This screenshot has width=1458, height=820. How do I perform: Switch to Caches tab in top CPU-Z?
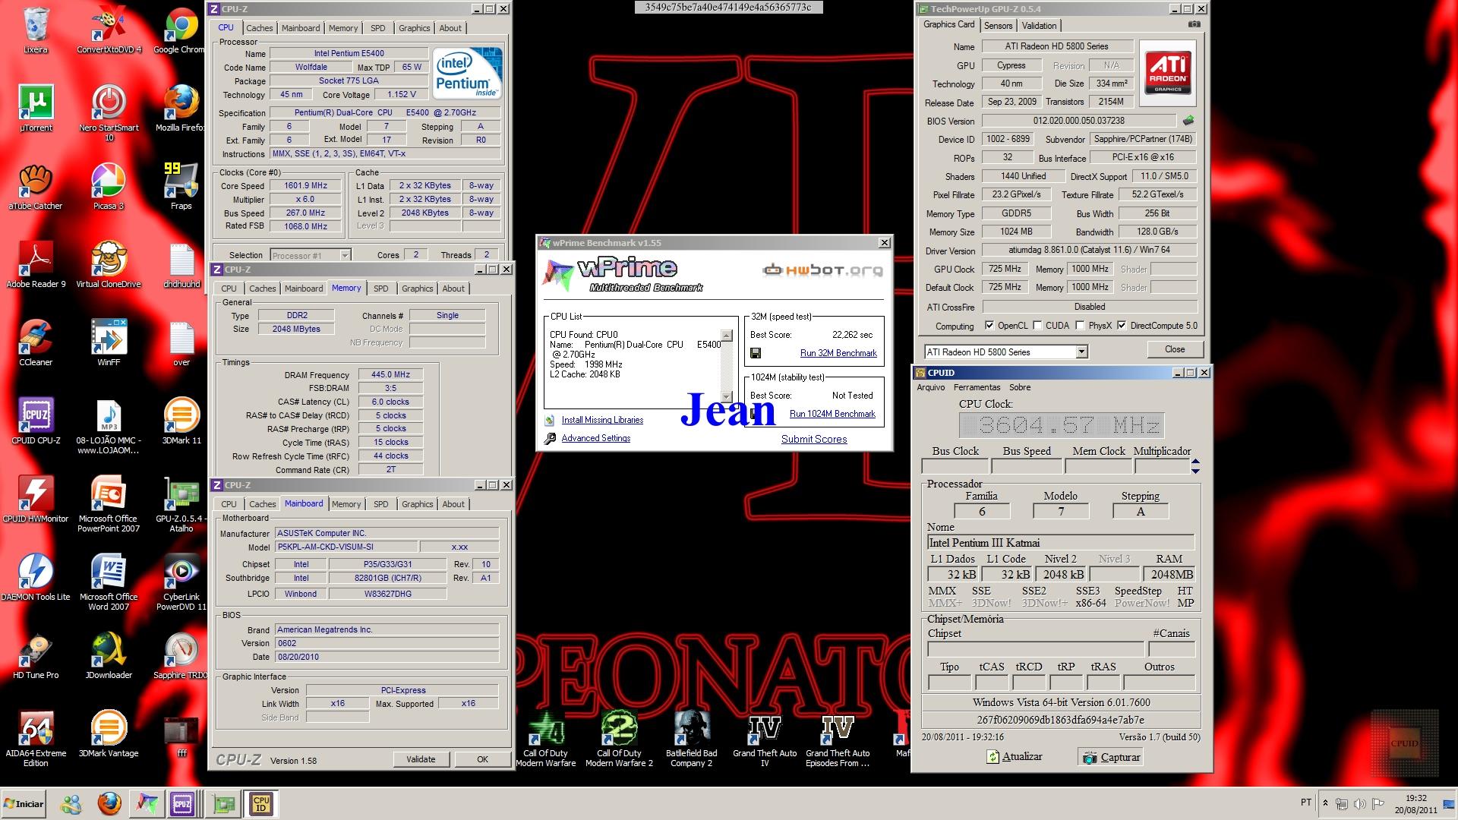point(259,28)
